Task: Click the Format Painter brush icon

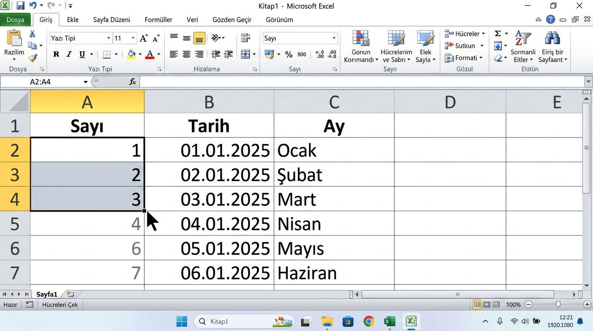Action: point(33,58)
